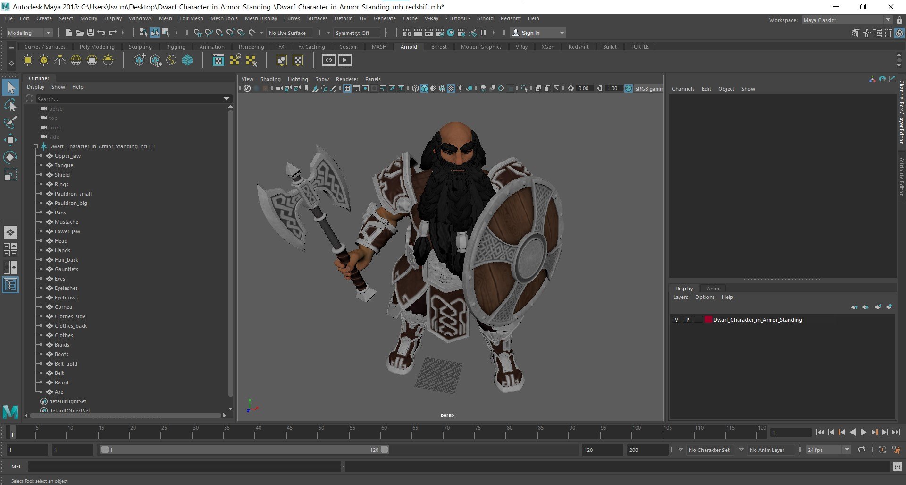Viewport: 906px width, 485px height.
Task: Open the Layer Editor Options menu
Action: tap(705, 297)
